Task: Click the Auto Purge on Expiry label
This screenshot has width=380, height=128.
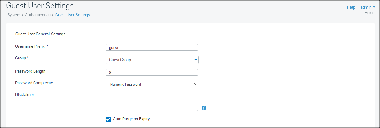Action: (131, 119)
